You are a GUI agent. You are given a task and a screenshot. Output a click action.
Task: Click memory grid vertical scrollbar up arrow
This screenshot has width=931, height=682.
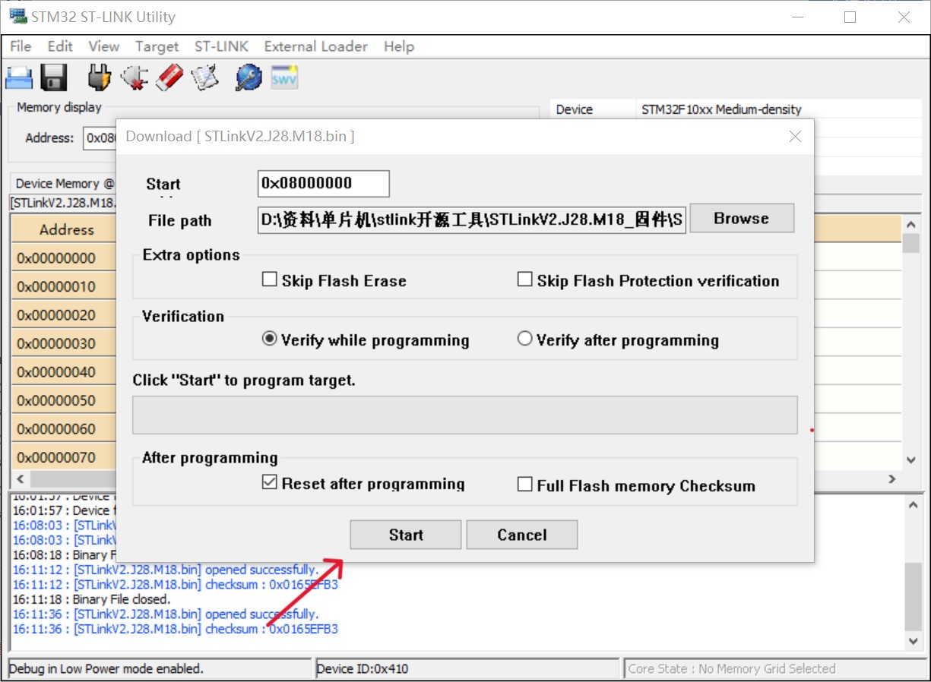(x=911, y=225)
